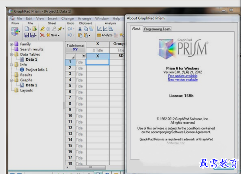Click the X Title header cell
241x174 pixels.
click(x=98, y=50)
